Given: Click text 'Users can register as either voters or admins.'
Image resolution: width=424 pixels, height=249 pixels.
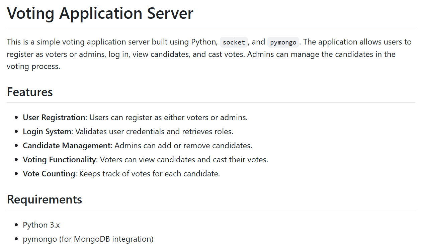Looking at the screenshot, I should point(169,117).
